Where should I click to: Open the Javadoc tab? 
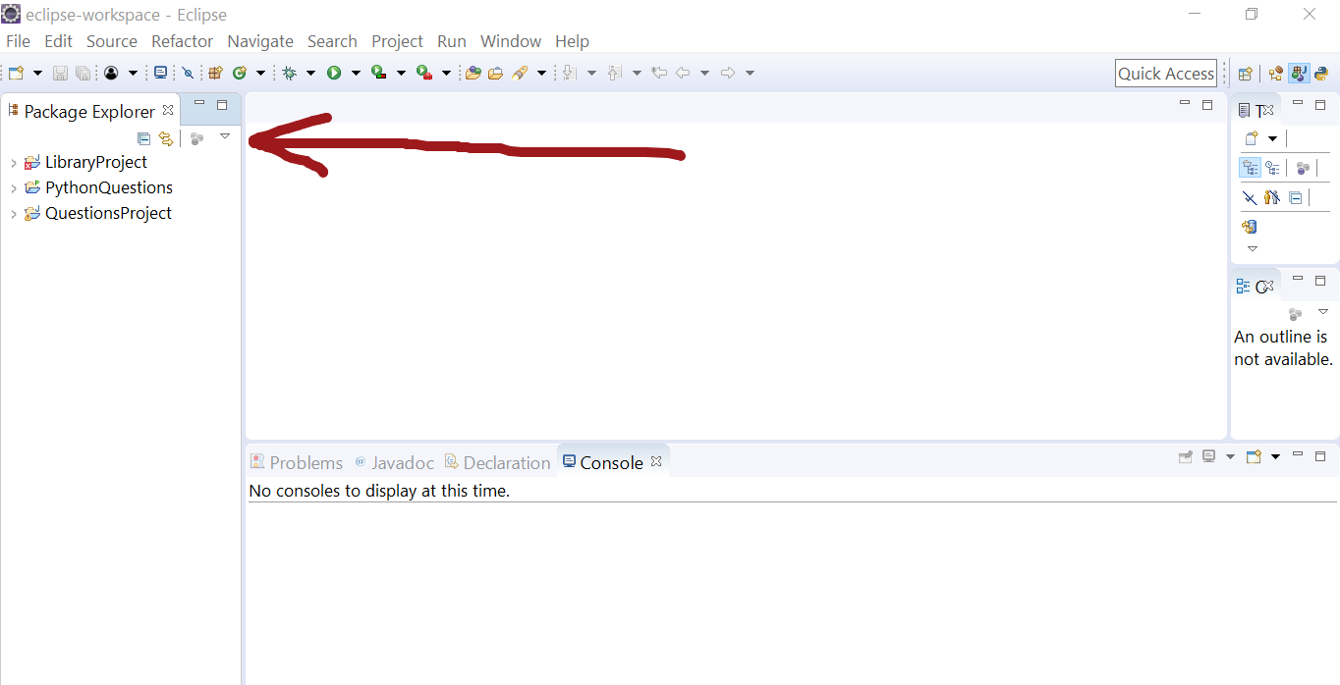point(395,462)
